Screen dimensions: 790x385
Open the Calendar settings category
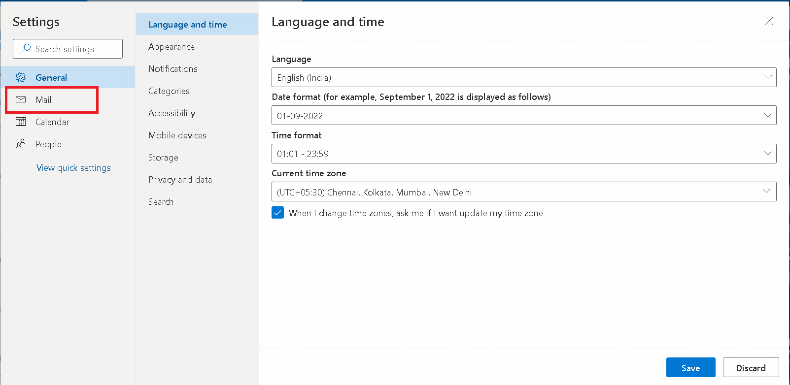68,122
